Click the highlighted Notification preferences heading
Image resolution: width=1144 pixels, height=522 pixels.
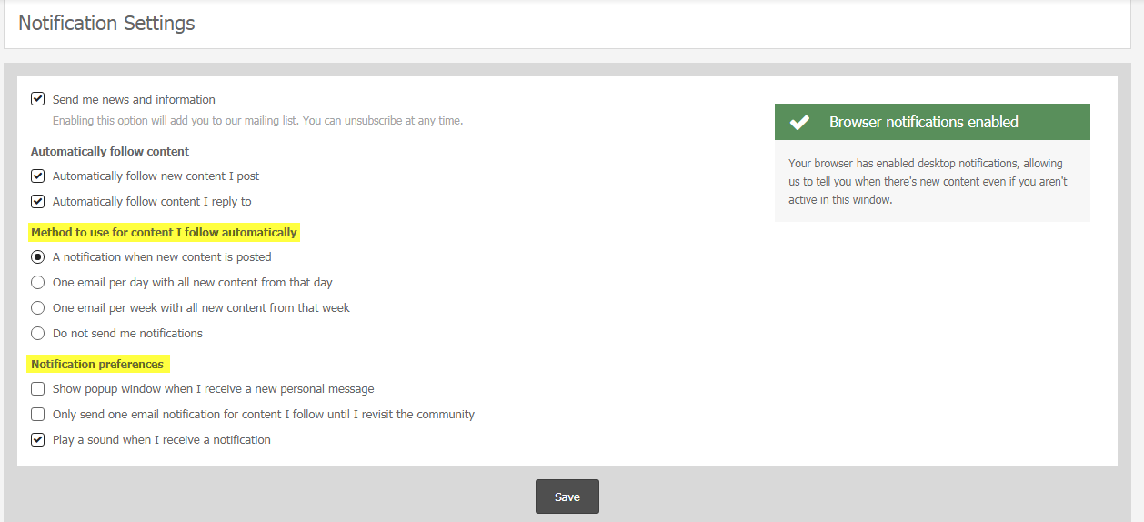[x=97, y=364]
